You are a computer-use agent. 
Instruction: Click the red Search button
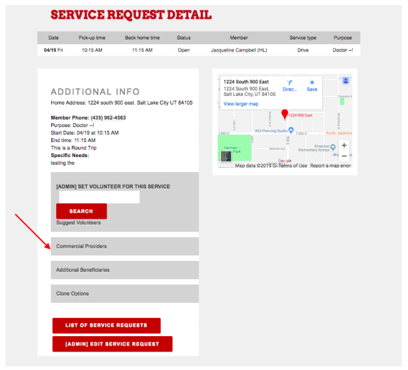81,211
